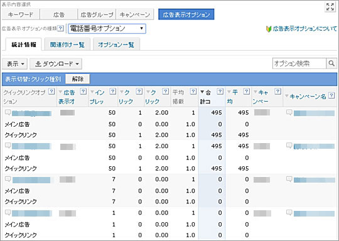Image resolution: width=339 pixels, height=241 pixels.
Task: Click help icon on キャンペー column
Action: [x=278, y=92]
